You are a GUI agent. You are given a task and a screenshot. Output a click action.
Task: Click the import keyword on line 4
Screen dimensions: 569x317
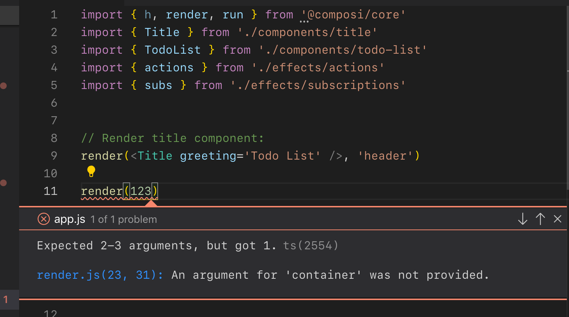pyautogui.click(x=101, y=67)
